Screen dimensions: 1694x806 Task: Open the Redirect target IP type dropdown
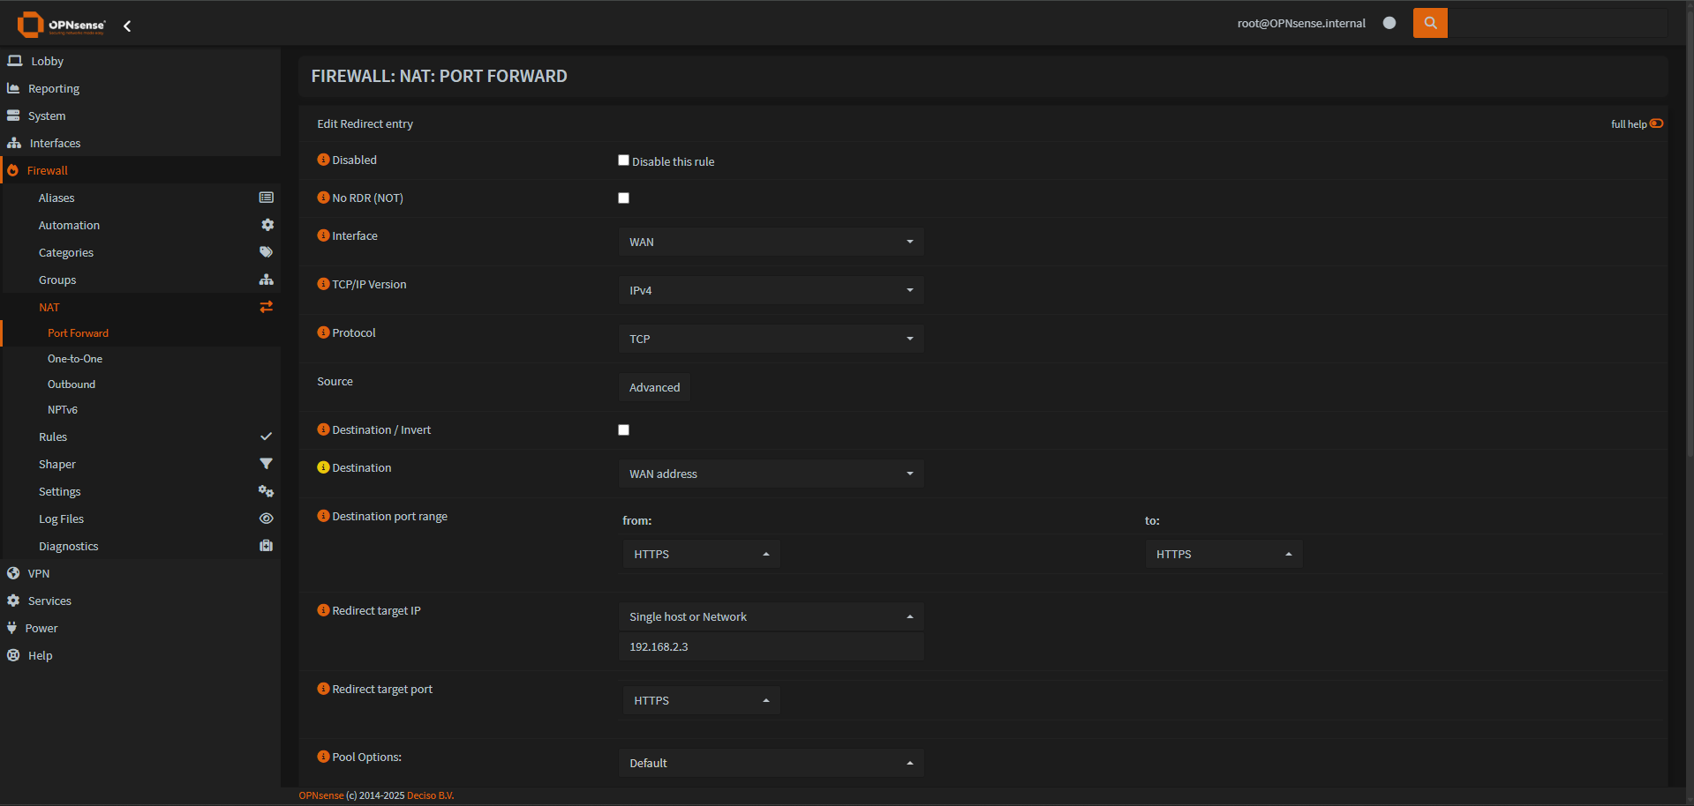(771, 616)
